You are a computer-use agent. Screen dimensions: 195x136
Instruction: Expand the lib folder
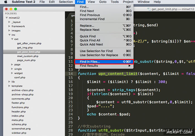(9, 82)
